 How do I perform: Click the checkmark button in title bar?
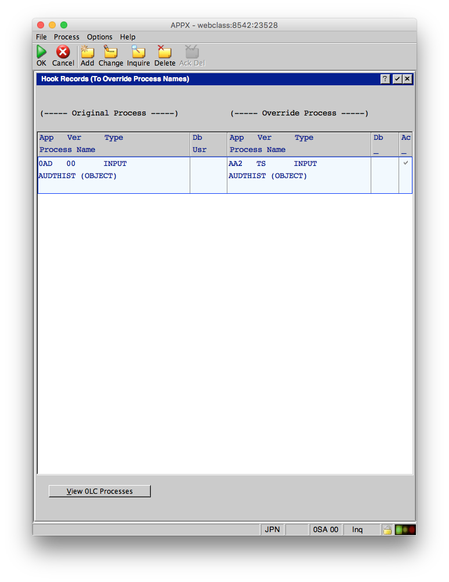397,79
